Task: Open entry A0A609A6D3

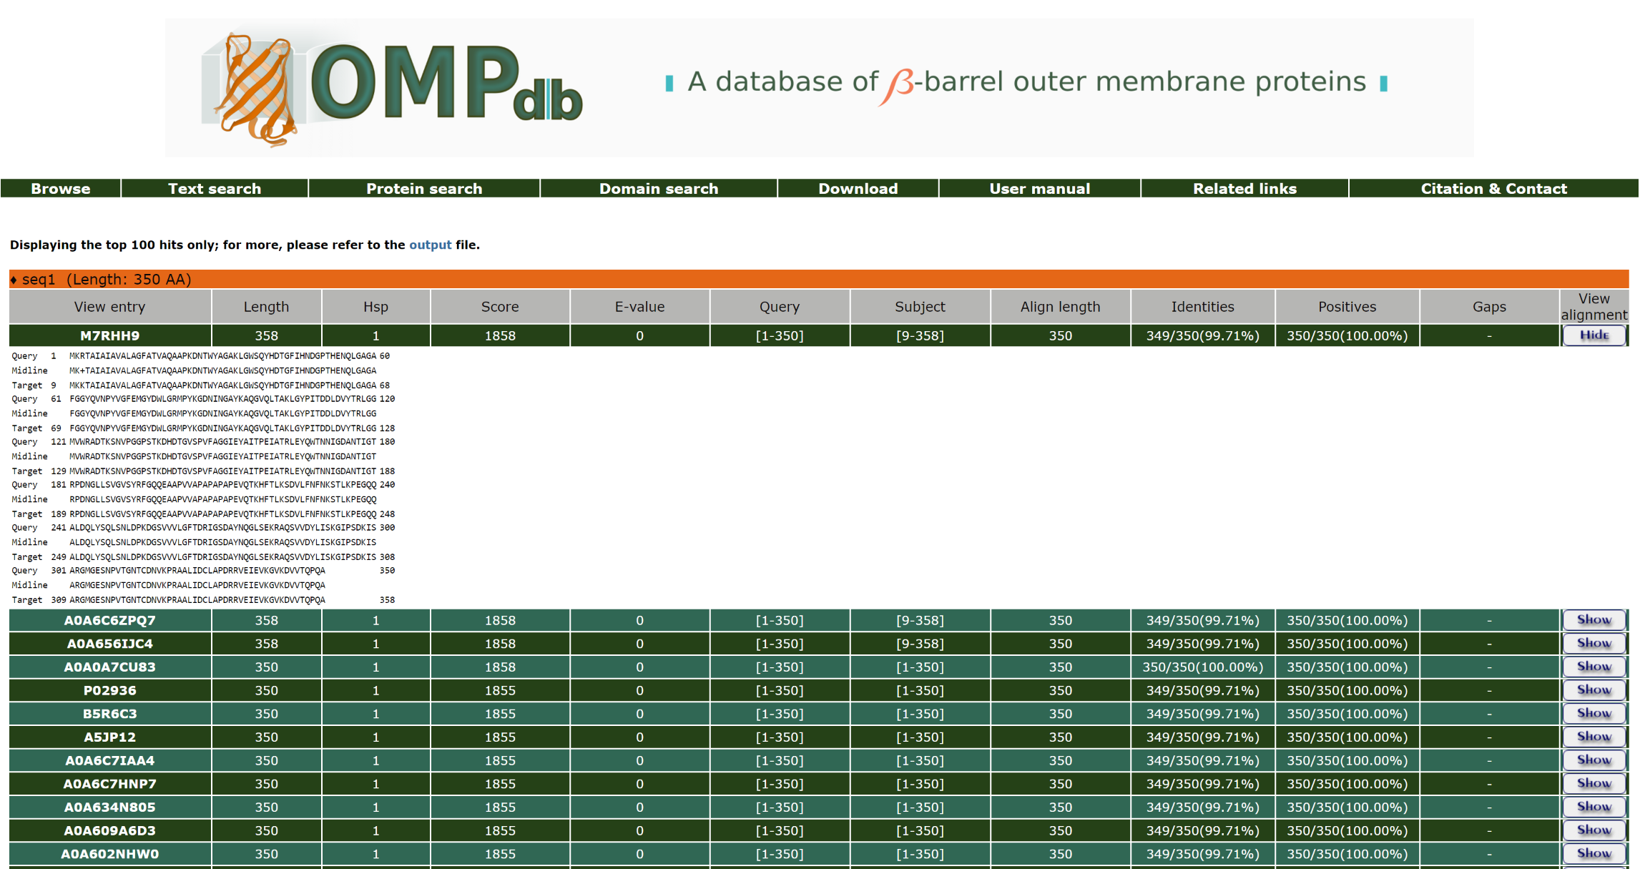Action: [x=109, y=830]
